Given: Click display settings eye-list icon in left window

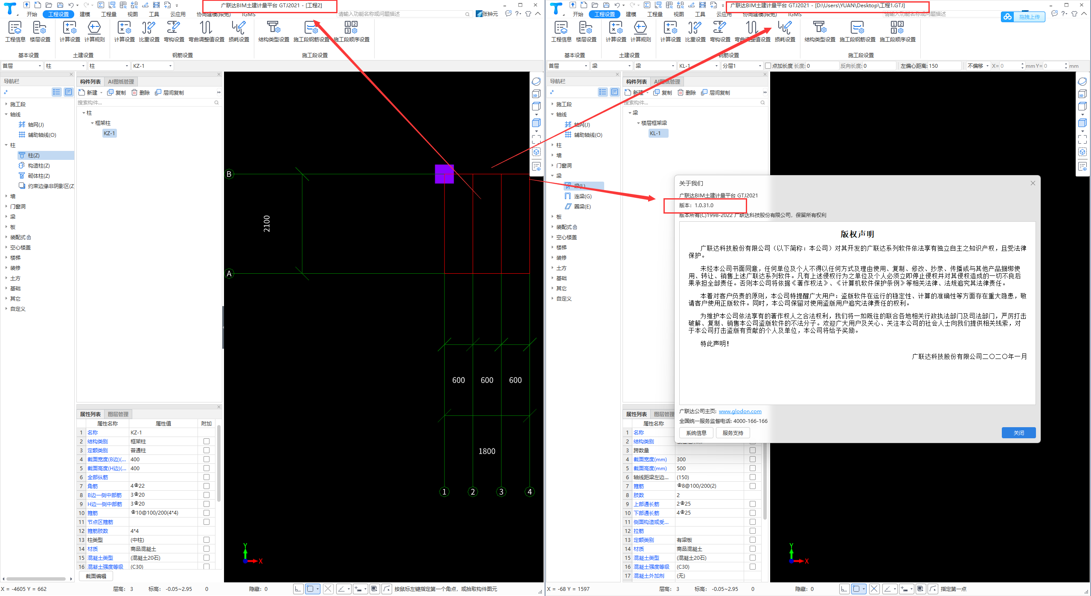Looking at the screenshot, I should (x=536, y=166).
